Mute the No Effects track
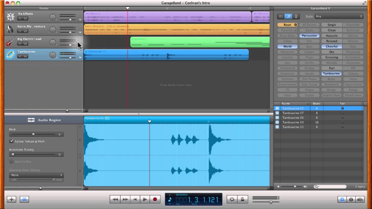Image resolution: width=372 pixels, height=209 pixels. click(20, 18)
